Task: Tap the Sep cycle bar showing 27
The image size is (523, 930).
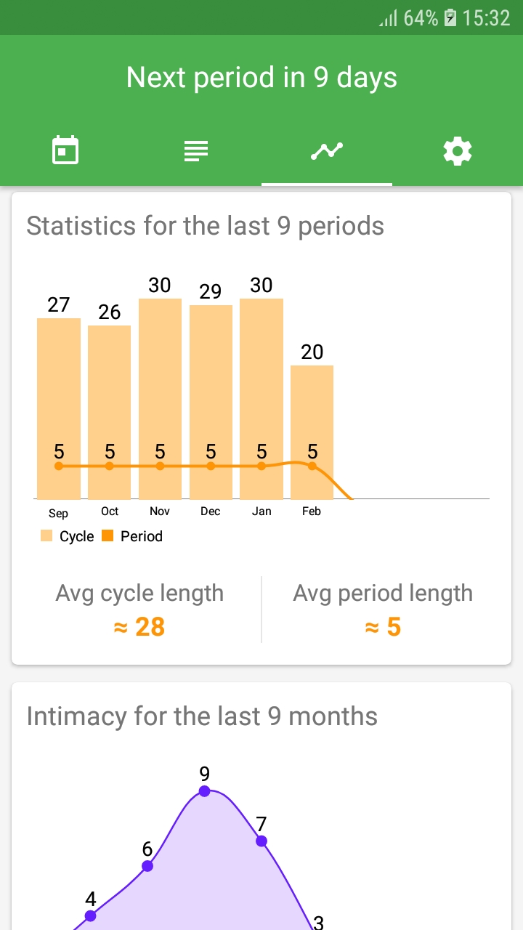Action: 59,408
